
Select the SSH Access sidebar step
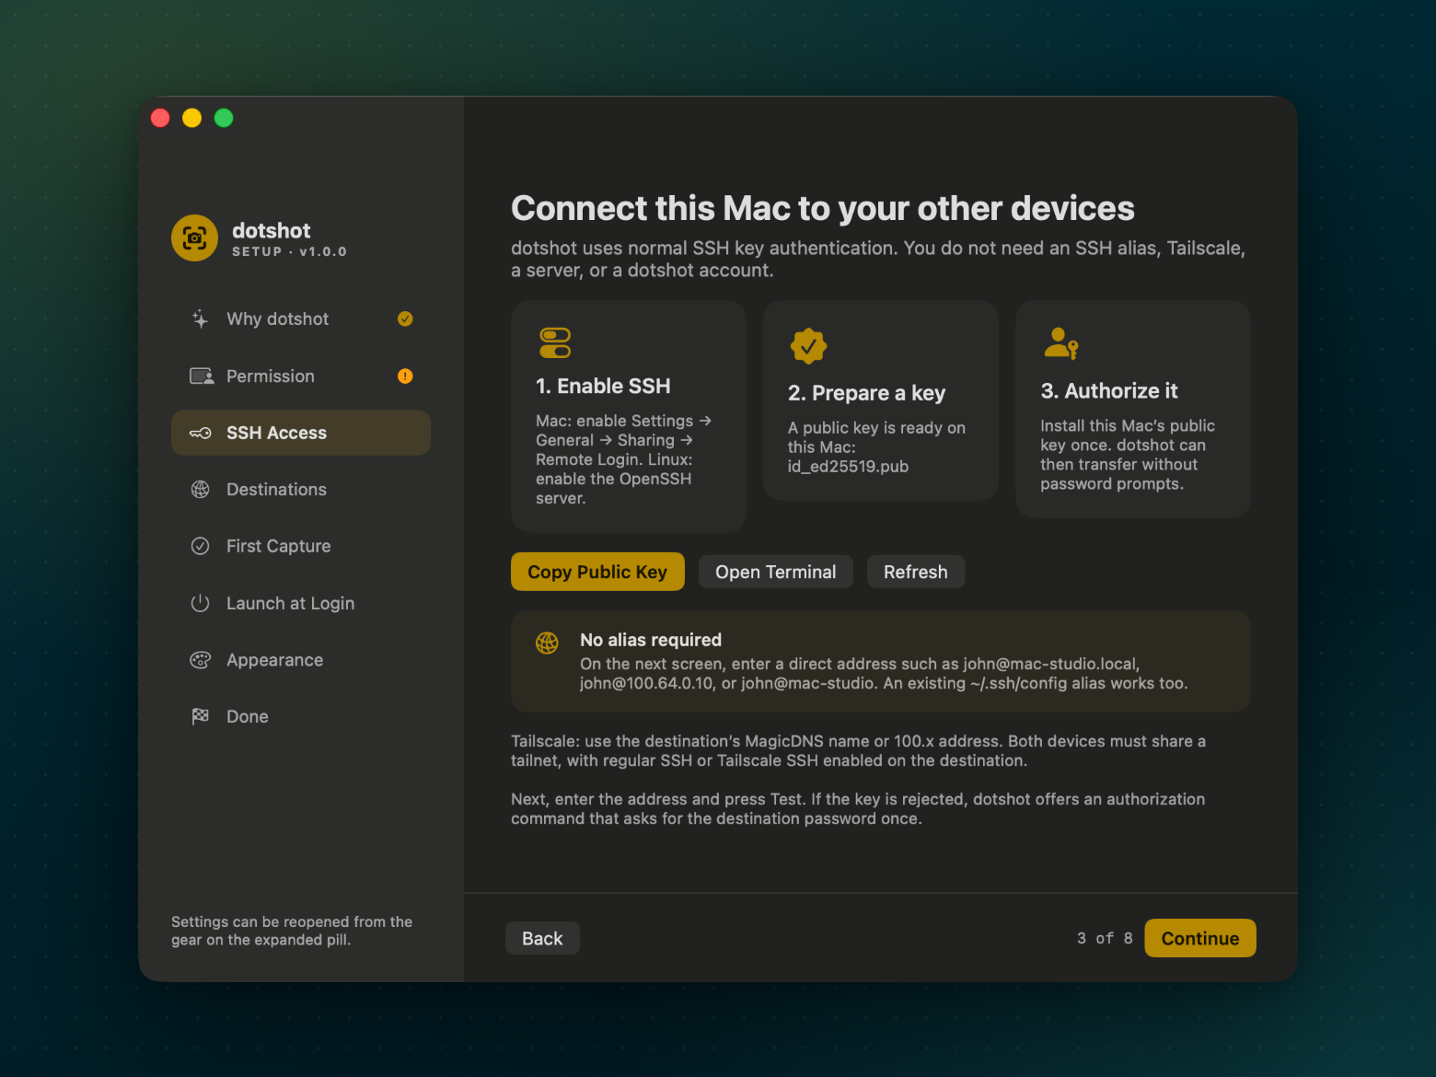pos(301,433)
